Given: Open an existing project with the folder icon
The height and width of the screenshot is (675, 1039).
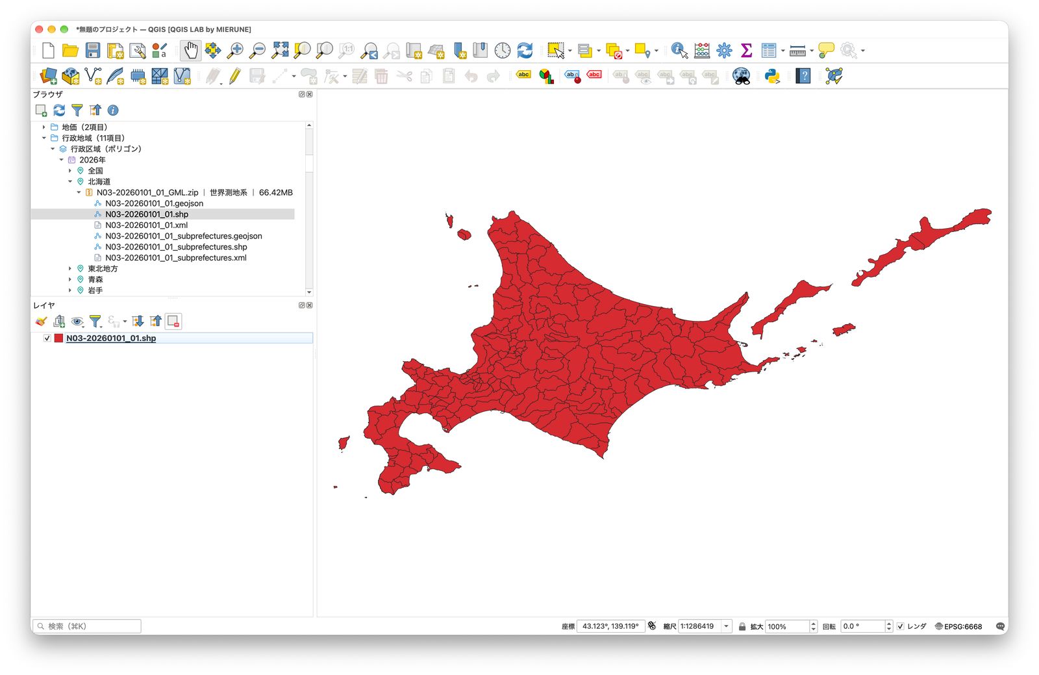Looking at the screenshot, I should coord(70,50).
